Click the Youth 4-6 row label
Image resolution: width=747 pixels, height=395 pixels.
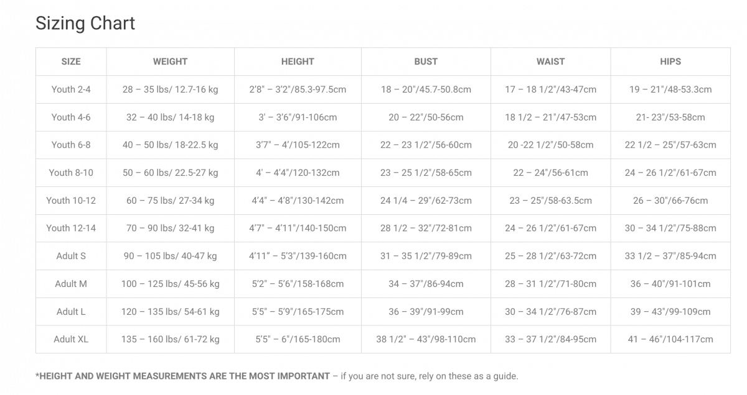(x=71, y=117)
